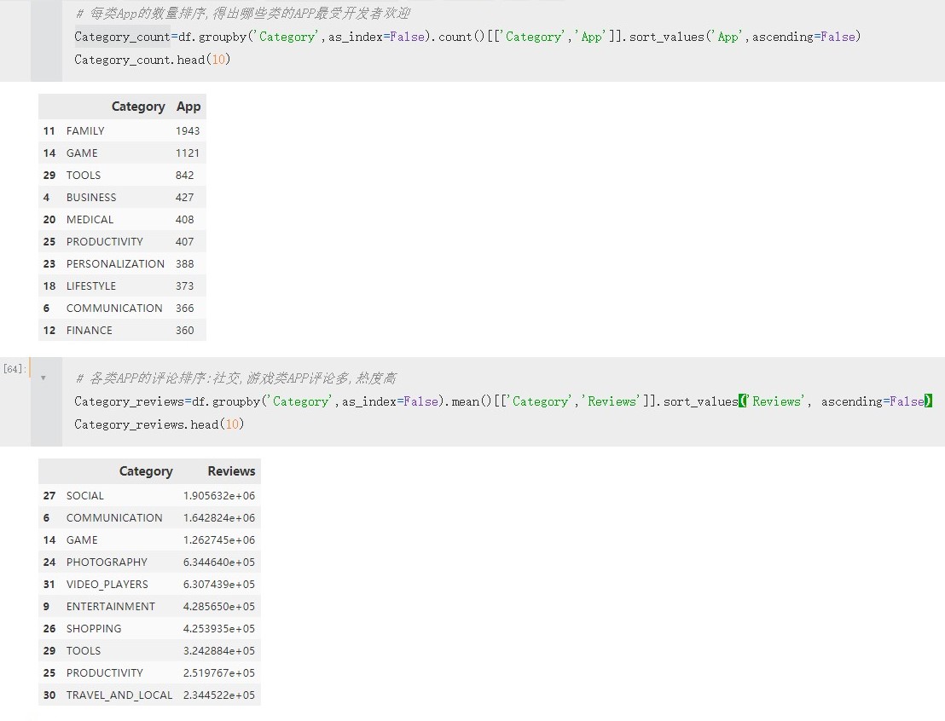Select the LIFESTYLE category cell
The width and height of the screenshot is (945, 721).
(91, 286)
